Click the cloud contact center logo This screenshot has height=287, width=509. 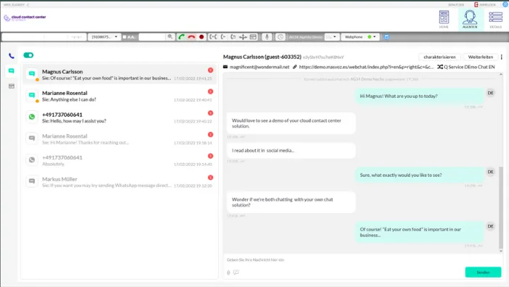[x=25, y=18]
